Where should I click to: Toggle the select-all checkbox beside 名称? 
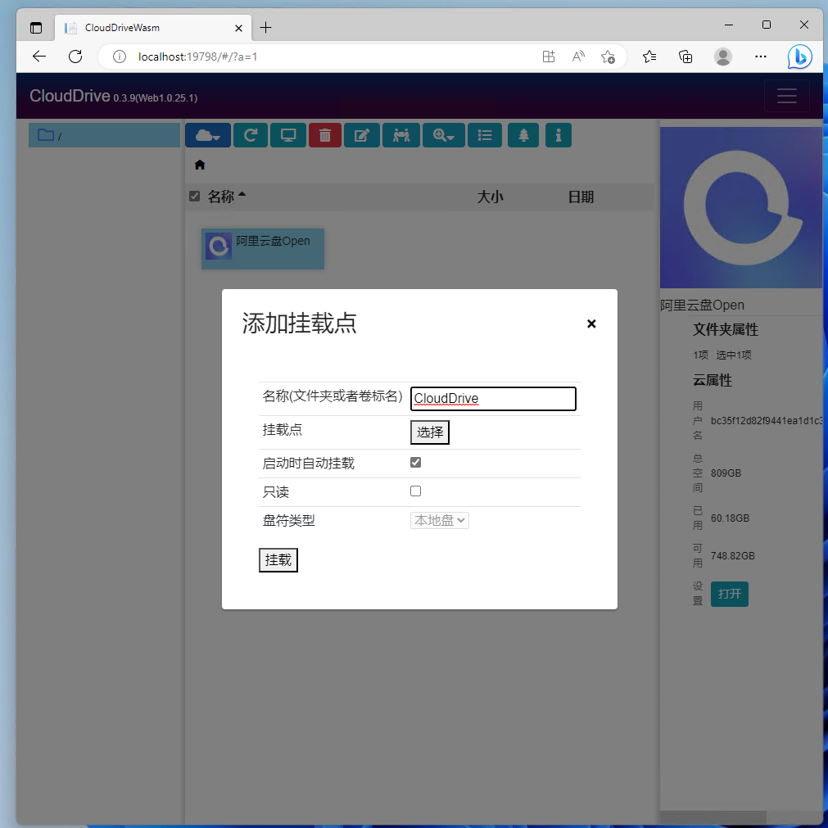tap(194, 197)
